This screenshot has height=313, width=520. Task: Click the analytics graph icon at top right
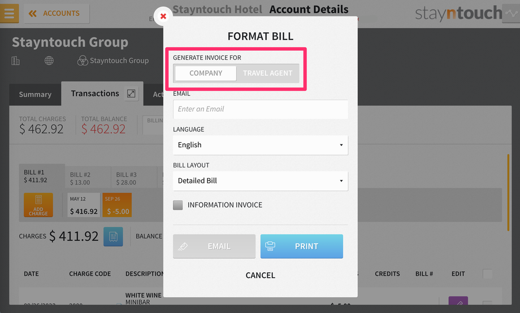point(511,13)
